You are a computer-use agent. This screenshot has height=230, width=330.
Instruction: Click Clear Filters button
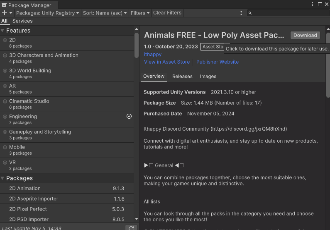click(x=167, y=13)
